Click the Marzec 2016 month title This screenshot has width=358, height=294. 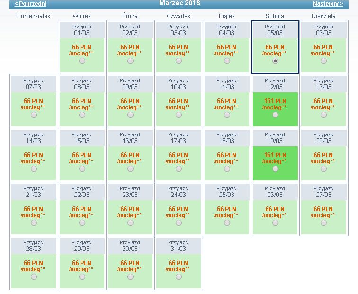(x=179, y=3)
